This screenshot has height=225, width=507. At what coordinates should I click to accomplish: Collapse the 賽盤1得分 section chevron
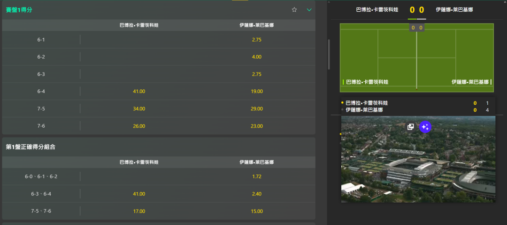[x=309, y=10]
